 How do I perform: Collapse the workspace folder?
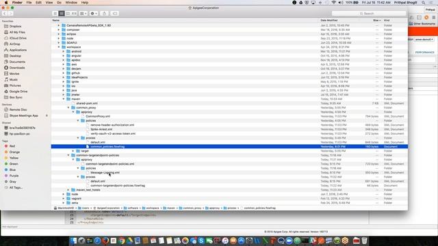coord(59,47)
